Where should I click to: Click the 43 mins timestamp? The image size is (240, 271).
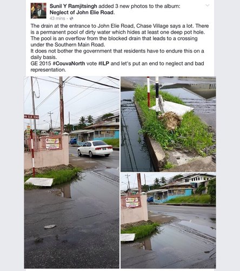pos(57,18)
